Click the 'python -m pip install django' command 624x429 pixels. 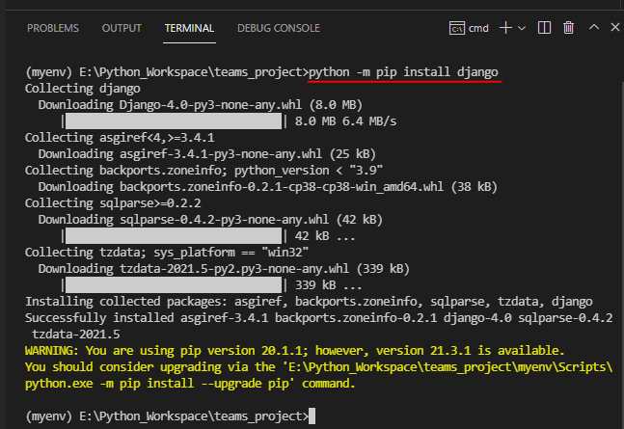[x=403, y=72]
